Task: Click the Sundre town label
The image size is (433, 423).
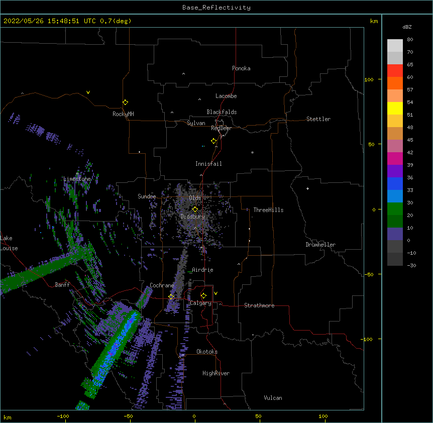Action: [x=147, y=196]
